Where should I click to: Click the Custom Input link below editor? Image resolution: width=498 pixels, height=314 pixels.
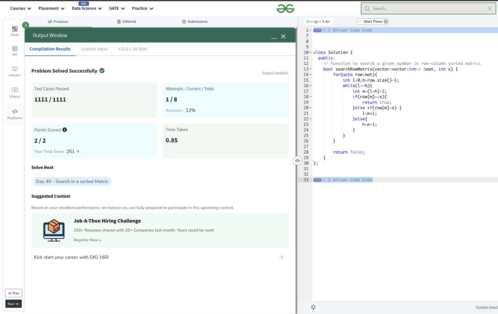(x=487, y=307)
